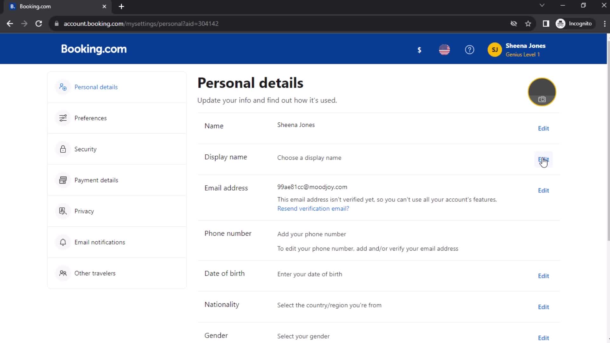Click the Sheena Jones account name
The height and width of the screenshot is (343, 610).
(525, 46)
